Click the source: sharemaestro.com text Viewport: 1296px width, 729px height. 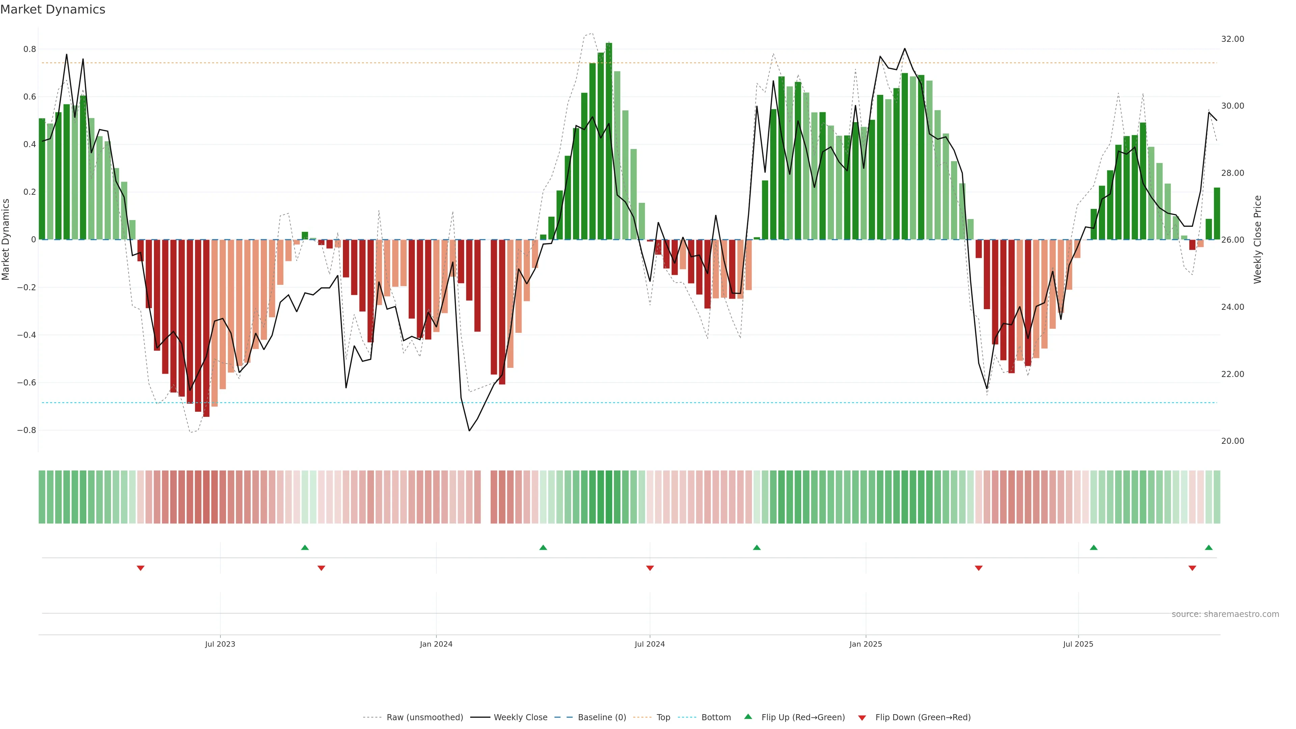coord(1225,614)
